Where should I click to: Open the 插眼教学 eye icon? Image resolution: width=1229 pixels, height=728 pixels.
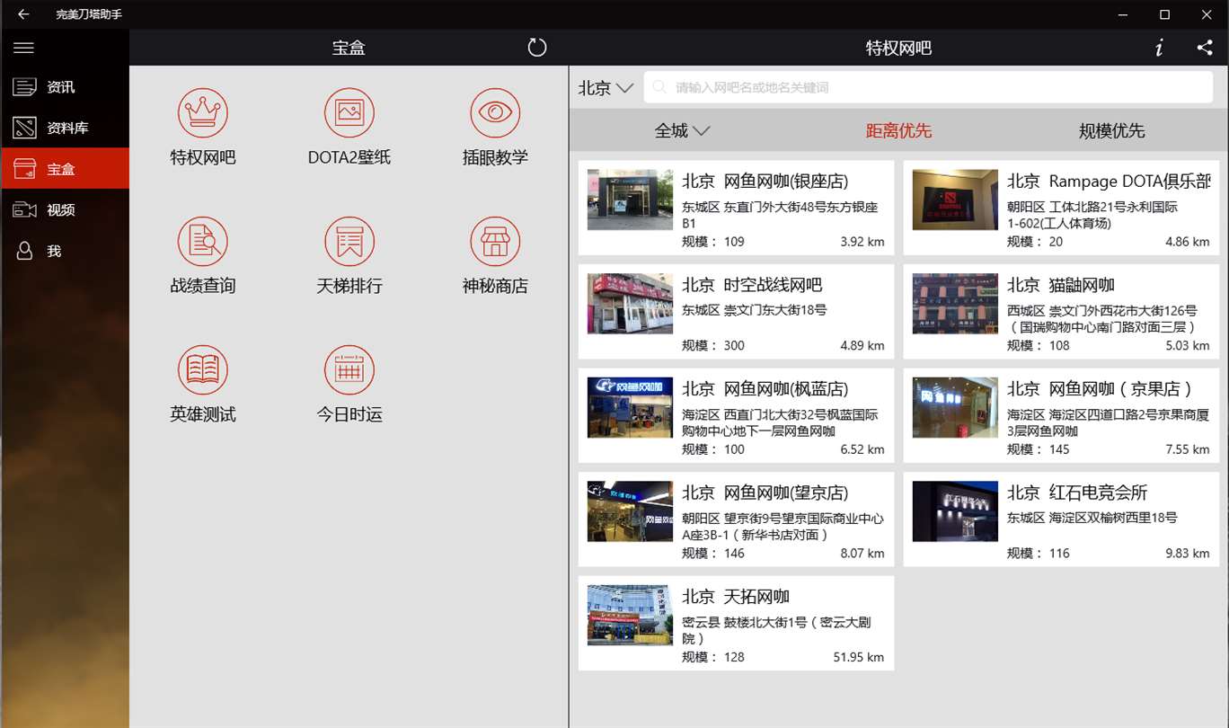[x=495, y=112]
